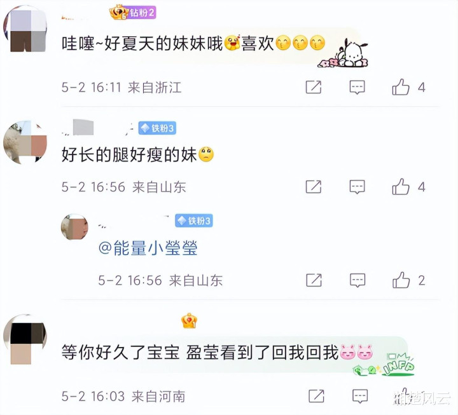This screenshot has height=415, width=458.
Task: Tap the crown badge above 等你好久了宝宝
Action: pyautogui.click(x=189, y=320)
